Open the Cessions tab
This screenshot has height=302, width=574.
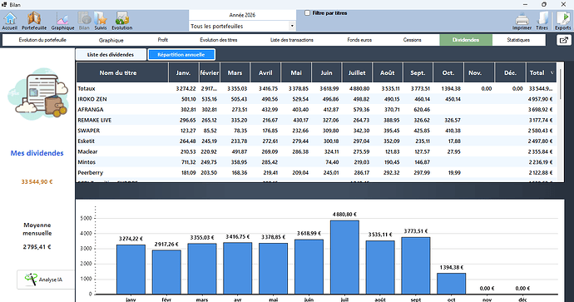point(412,40)
